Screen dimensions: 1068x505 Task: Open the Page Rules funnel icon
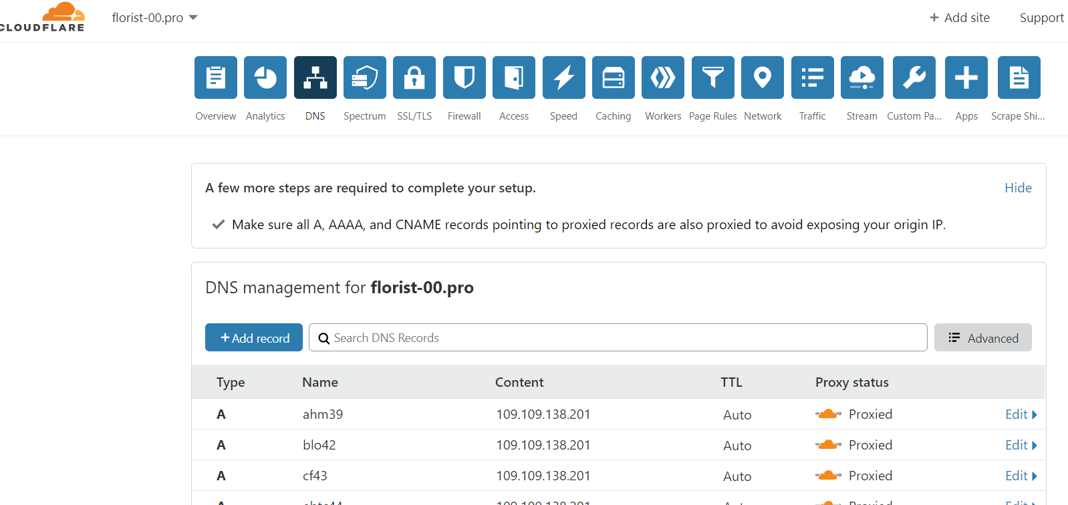click(x=713, y=77)
